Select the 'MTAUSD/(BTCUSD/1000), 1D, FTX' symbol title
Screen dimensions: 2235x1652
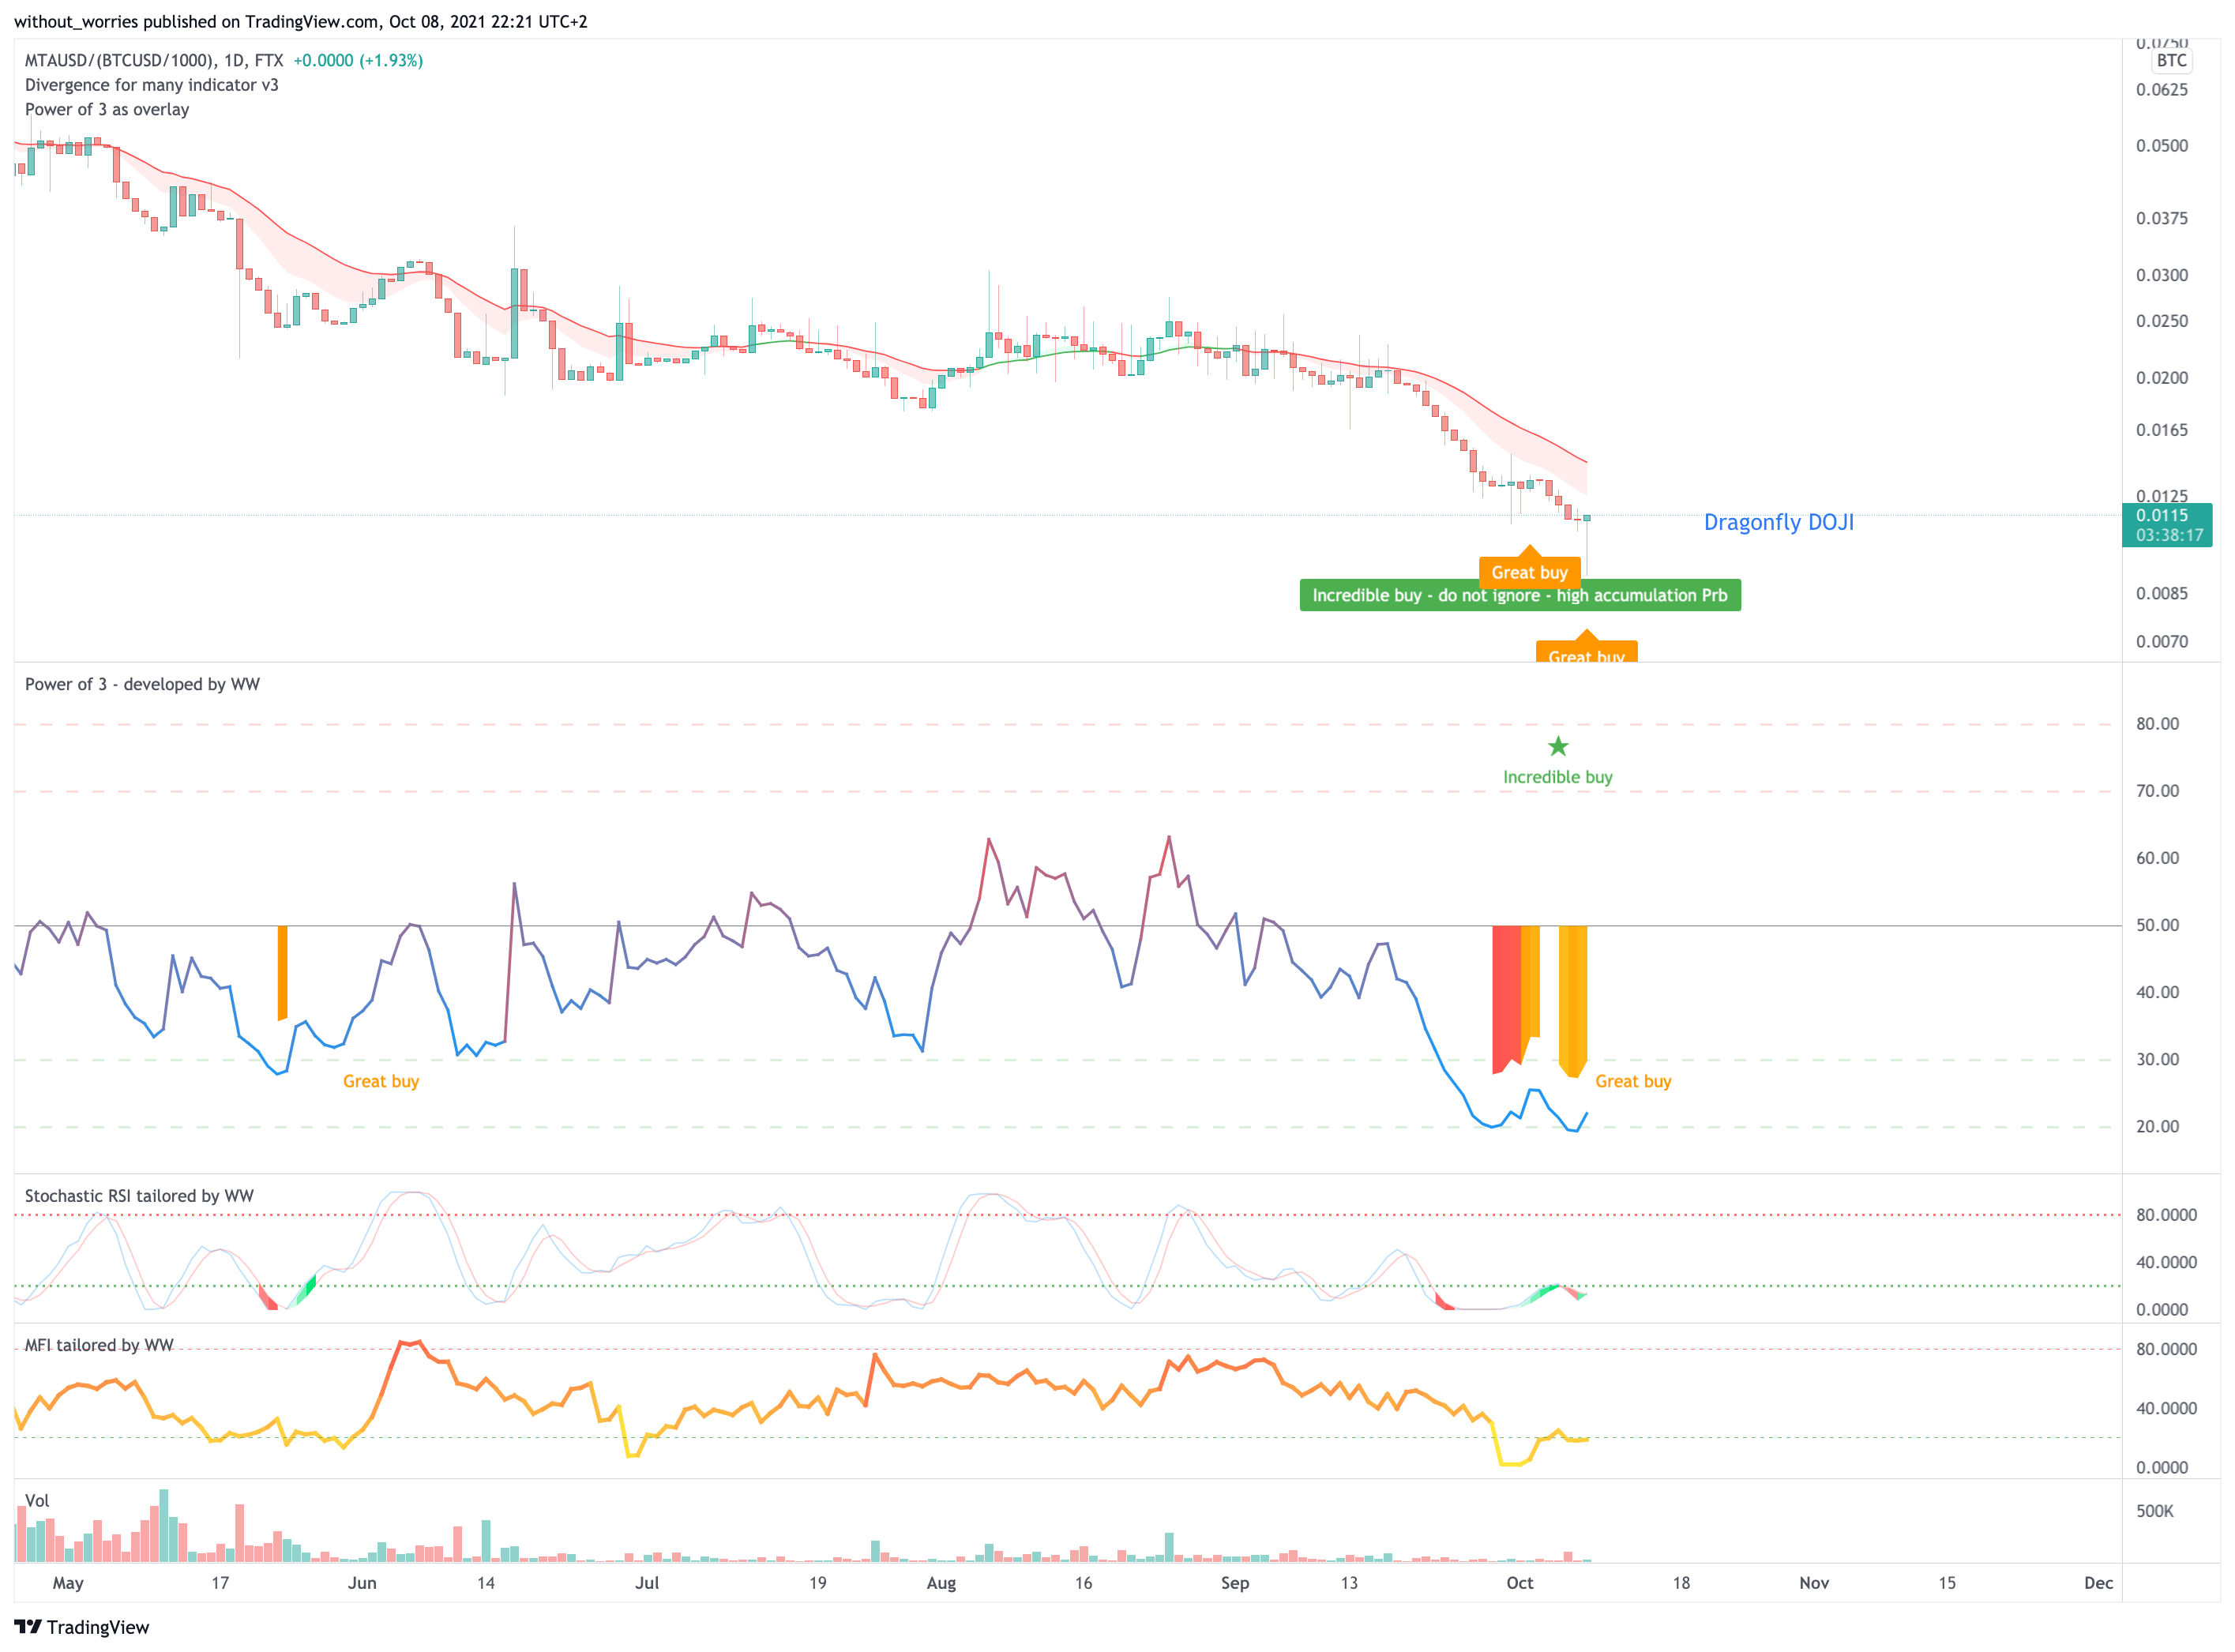154,60
